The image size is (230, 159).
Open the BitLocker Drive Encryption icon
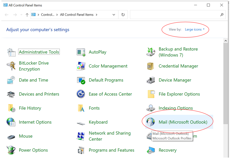pos(11,66)
